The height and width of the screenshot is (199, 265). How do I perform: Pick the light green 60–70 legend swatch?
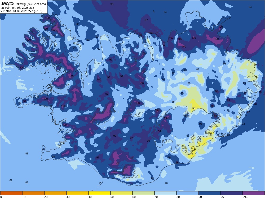coord(143,193)
